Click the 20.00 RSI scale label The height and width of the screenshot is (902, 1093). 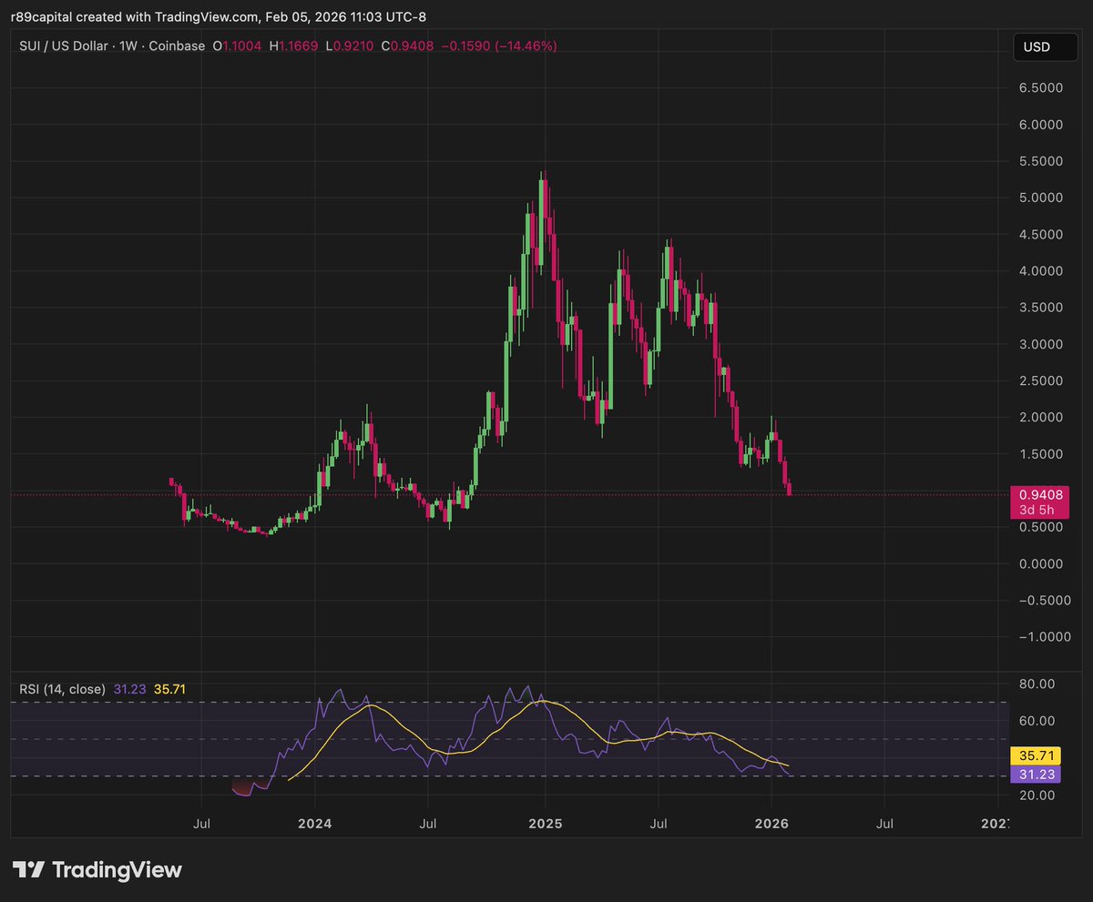pos(1038,796)
